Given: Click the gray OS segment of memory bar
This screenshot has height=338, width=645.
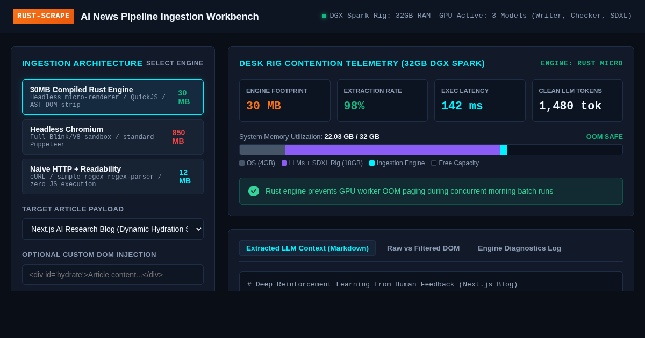Looking at the screenshot, I should (x=262, y=150).
